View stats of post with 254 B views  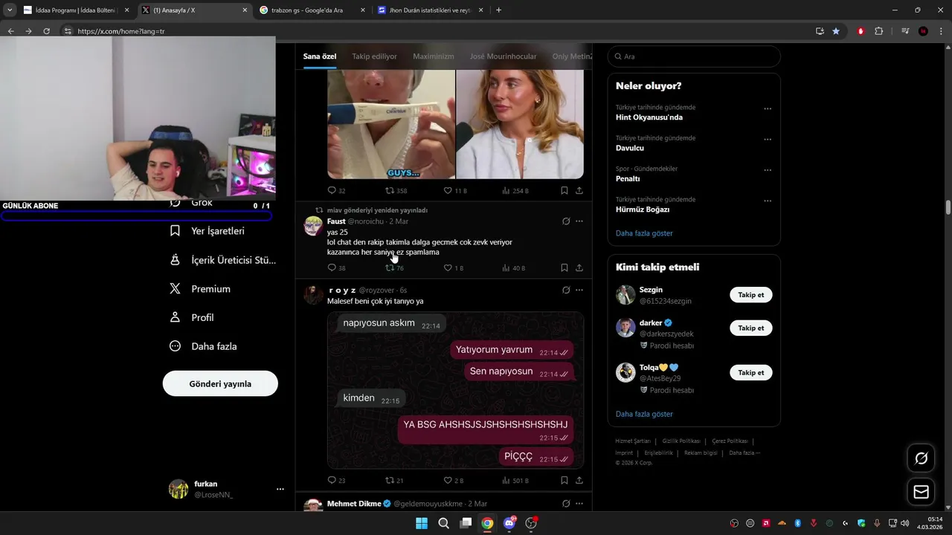[515, 190]
